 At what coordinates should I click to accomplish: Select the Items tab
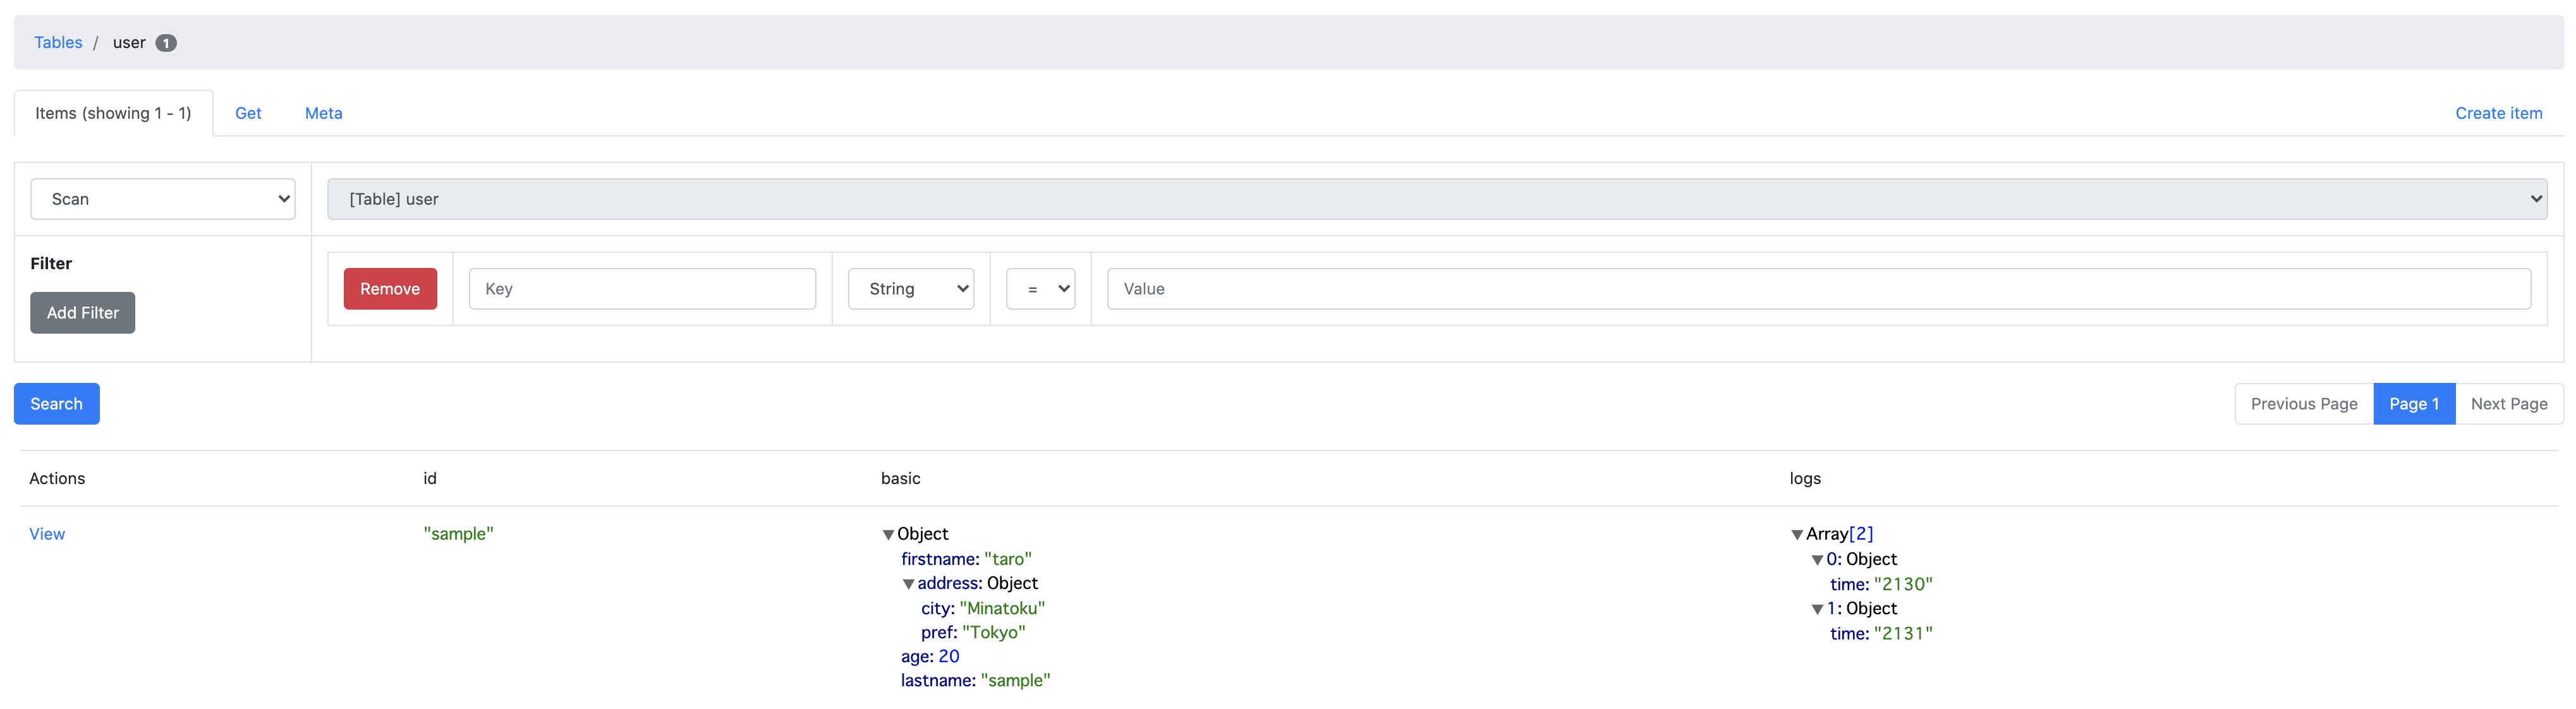point(113,113)
